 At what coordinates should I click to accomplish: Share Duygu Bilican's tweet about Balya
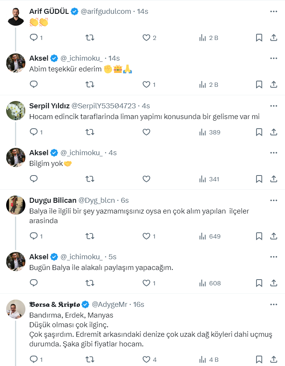click(274, 236)
